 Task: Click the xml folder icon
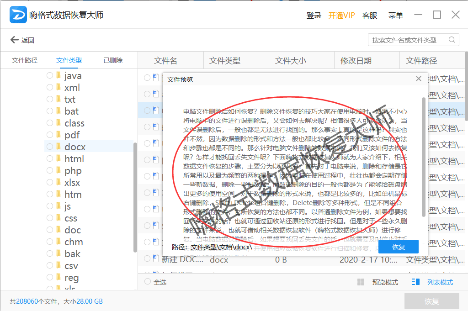pyautogui.click(x=58, y=87)
